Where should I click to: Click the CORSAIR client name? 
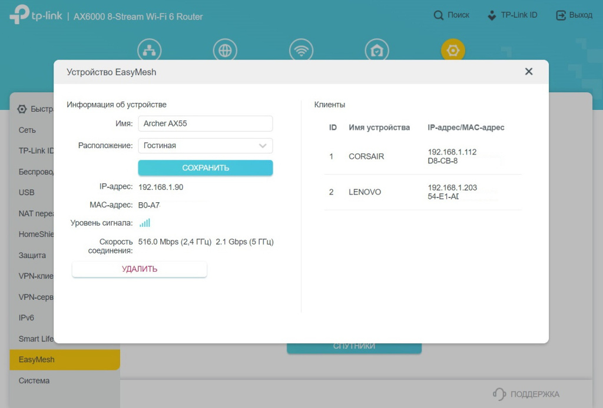click(x=366, y=156)
